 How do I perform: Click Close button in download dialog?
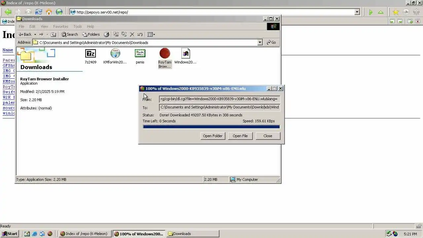coord(268,136)
